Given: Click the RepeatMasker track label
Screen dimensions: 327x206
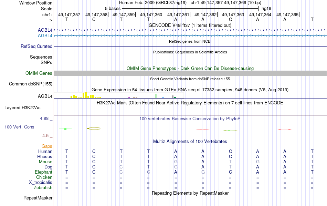Looking at the screenshot, I should (38, 198).
